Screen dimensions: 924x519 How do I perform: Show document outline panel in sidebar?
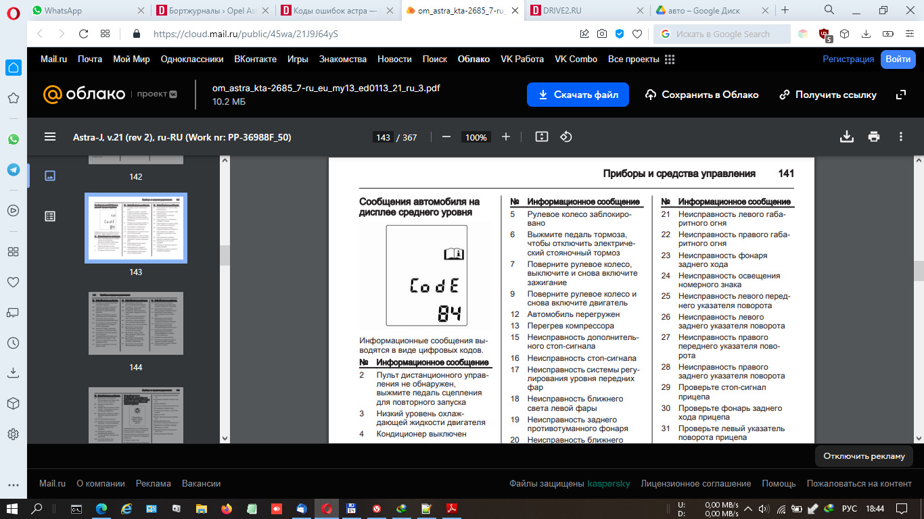coord(50,216)
